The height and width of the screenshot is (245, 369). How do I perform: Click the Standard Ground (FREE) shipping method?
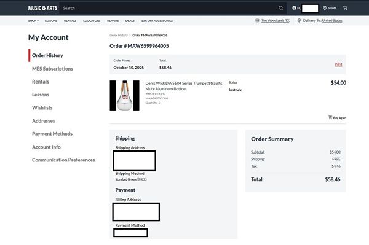(x=131, y=179)
